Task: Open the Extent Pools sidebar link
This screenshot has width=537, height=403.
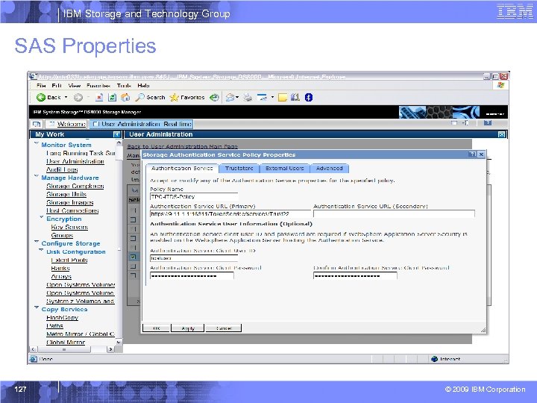Action: pyautogui.click(x=69, y=260)
